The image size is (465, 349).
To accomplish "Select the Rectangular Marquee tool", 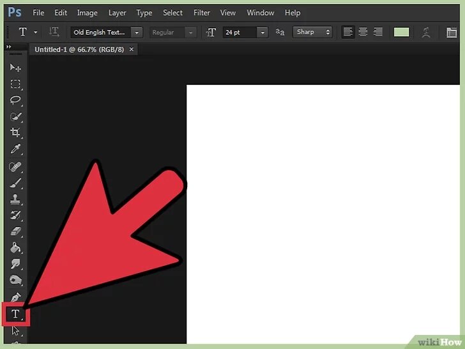I will (x=15, y=84).
